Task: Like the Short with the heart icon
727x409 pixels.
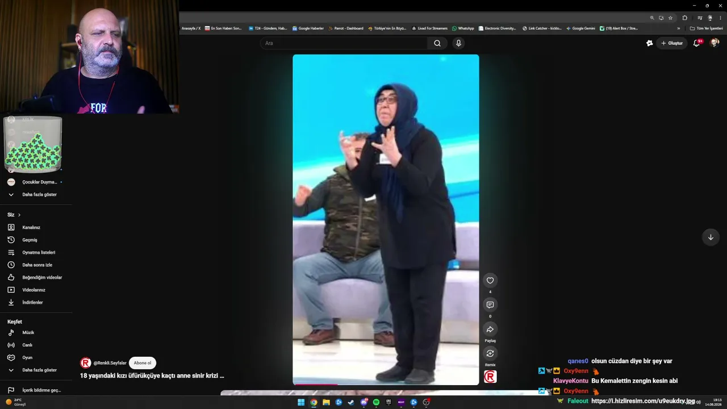Action: pos(490,280)
